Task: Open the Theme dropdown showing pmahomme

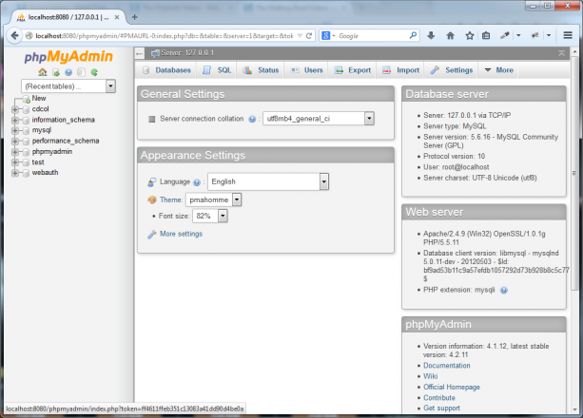Action: [x=214, y=199]
